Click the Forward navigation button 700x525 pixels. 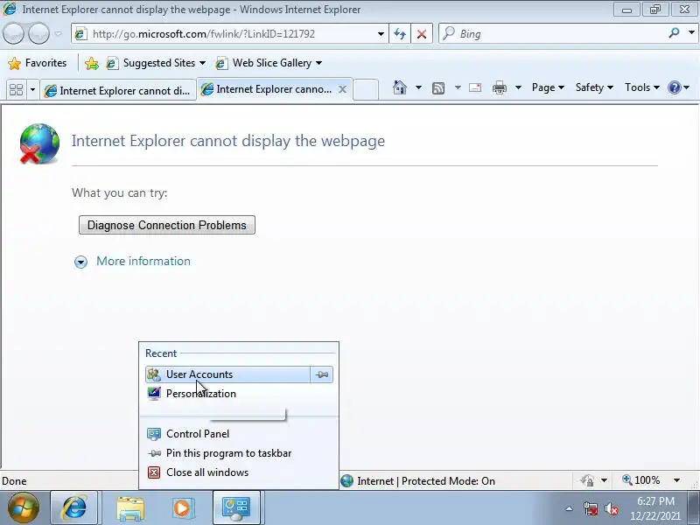click(x=38, y=33)
